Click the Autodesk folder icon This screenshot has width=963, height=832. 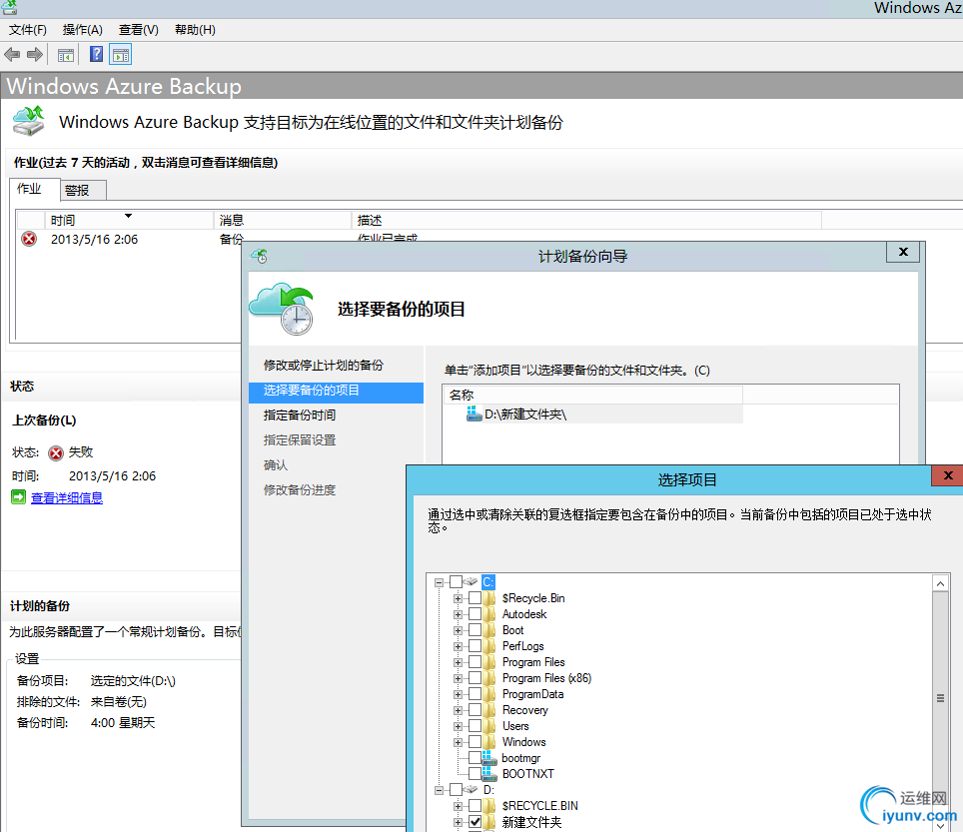(x=489, y=614)
